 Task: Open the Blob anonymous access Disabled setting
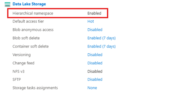[x=95, y=30]
